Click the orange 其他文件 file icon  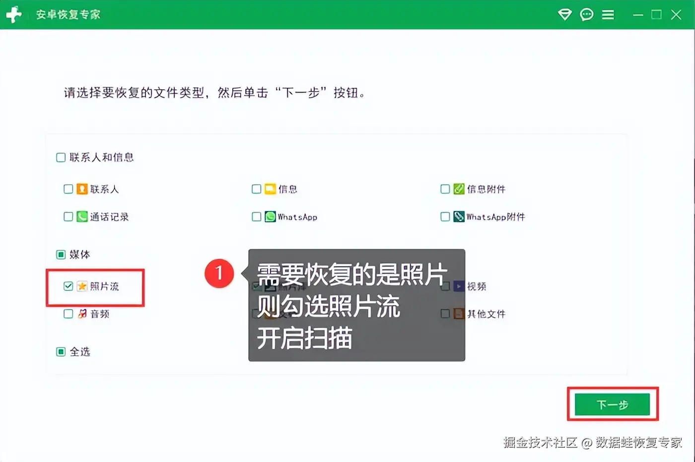coord(459,314)
